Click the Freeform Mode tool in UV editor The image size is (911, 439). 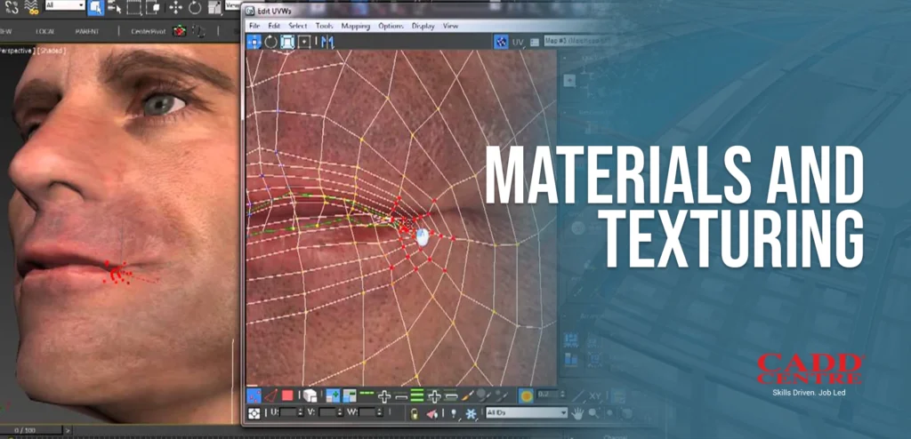pos(287,42)
